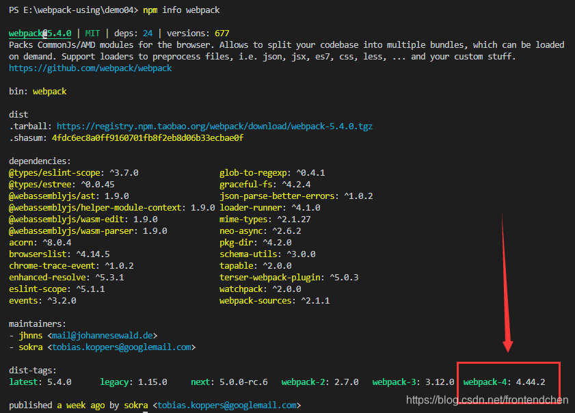Click the @types/eslint-scope dependency

pos(74,173)
